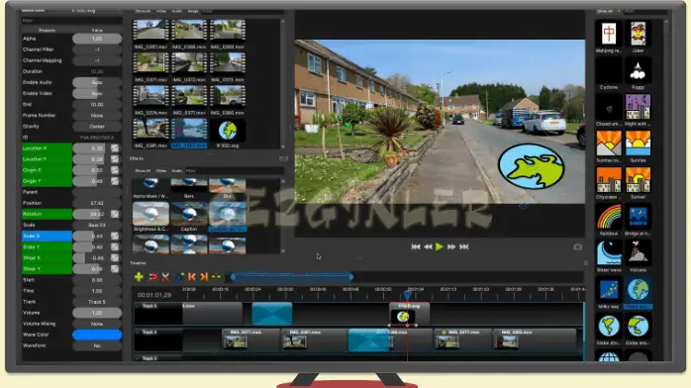Click the Alpha value slider
Screen dimensions: 691x388
[97, 39]
